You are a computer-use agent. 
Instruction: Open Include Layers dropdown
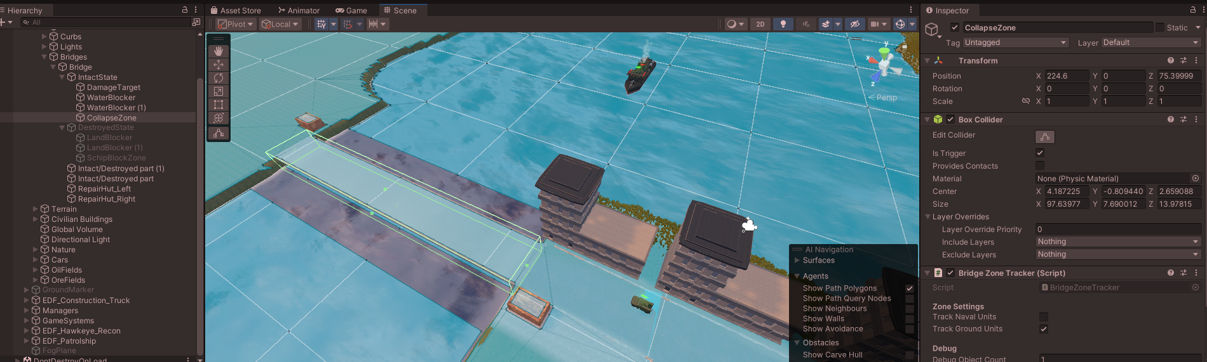(x=1118, y=242)
